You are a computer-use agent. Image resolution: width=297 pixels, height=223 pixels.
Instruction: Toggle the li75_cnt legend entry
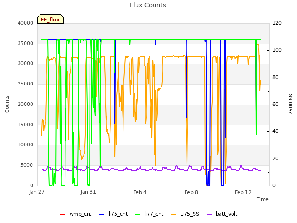113,214
